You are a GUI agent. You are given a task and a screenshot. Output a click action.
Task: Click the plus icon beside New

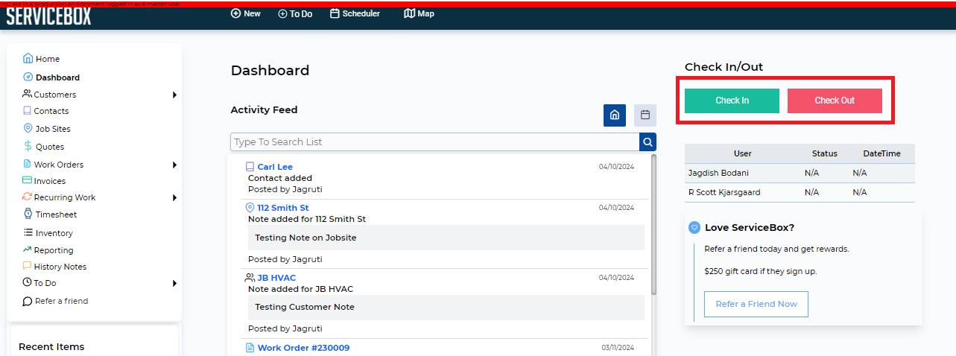pos(235,13)
